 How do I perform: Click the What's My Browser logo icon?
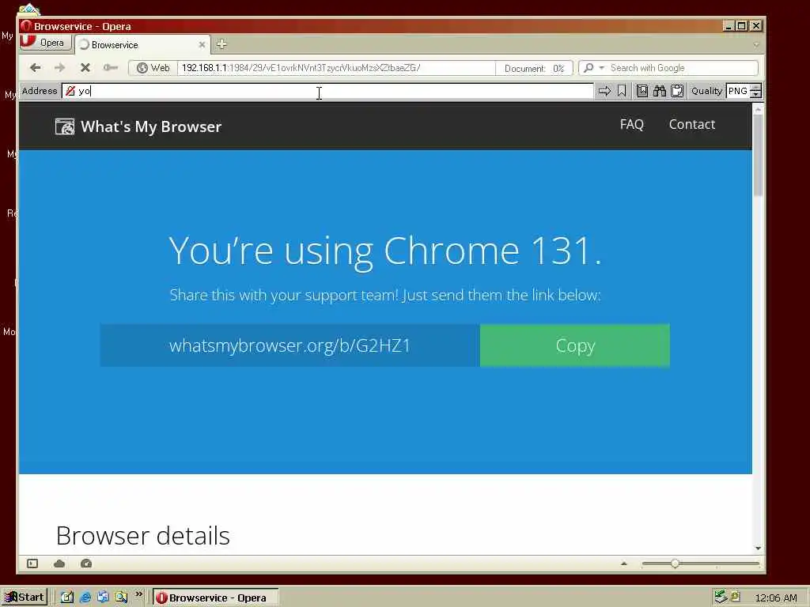pos(65,126)
